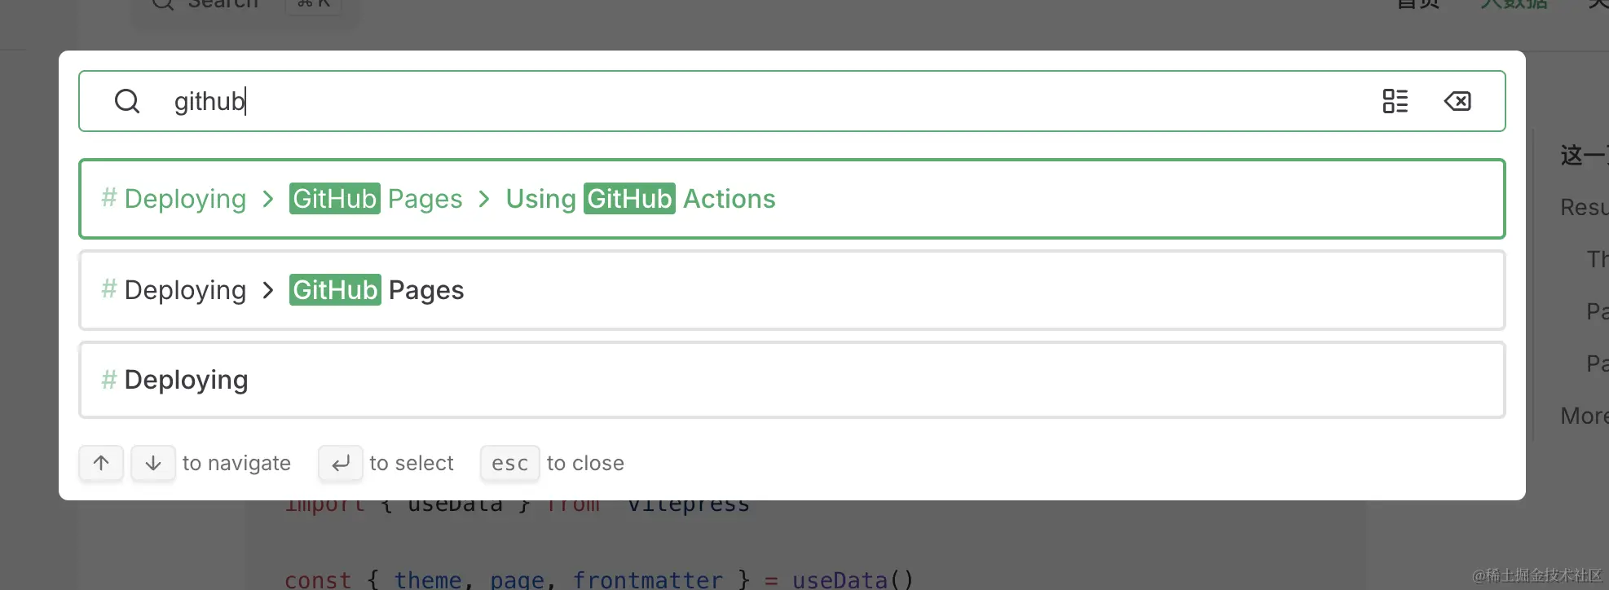Open 'Deploying > GitHub Pages' search result
This screenshot has width=1609, height=590.
792,290
